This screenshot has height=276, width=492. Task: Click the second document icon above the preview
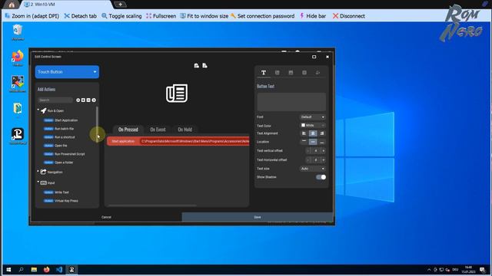pos(204,65)
